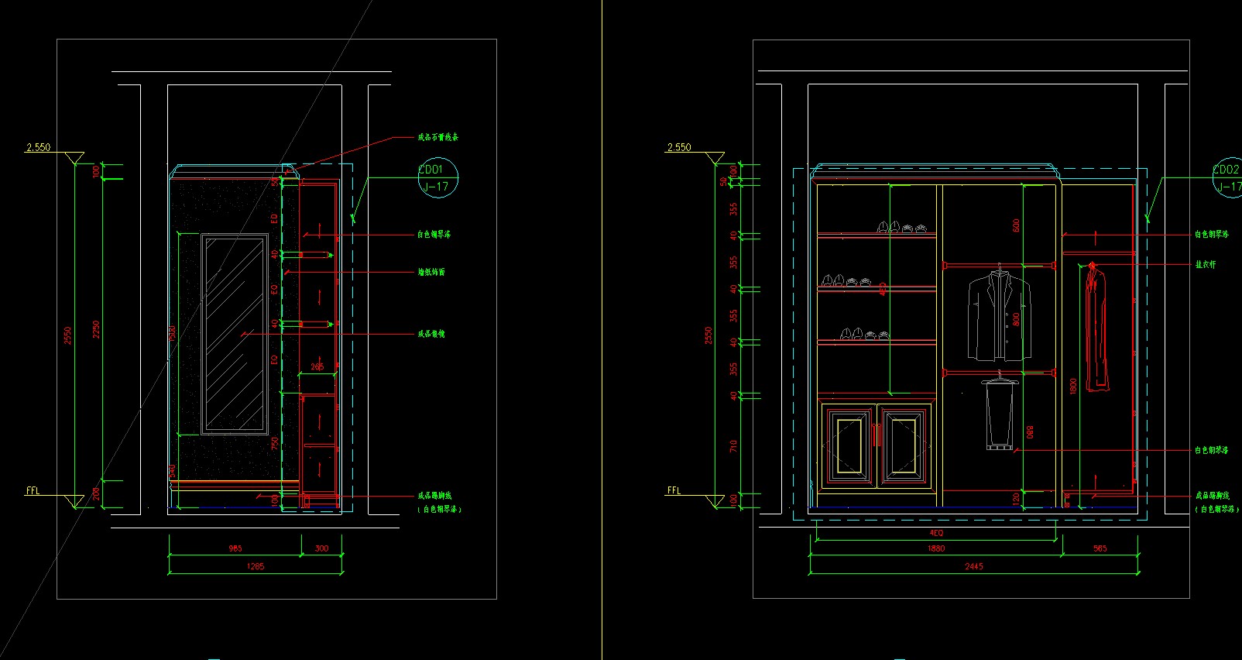Select the 200 vertical dimension

[x=97, y=493]
